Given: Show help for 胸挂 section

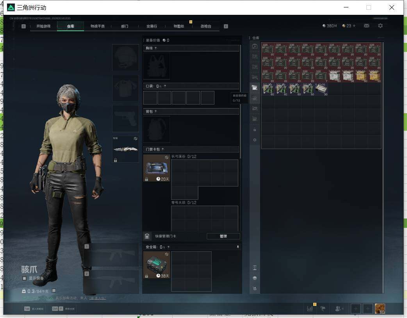Looking at the screenshot, I should pyautogui.click(x=155, y=48).
